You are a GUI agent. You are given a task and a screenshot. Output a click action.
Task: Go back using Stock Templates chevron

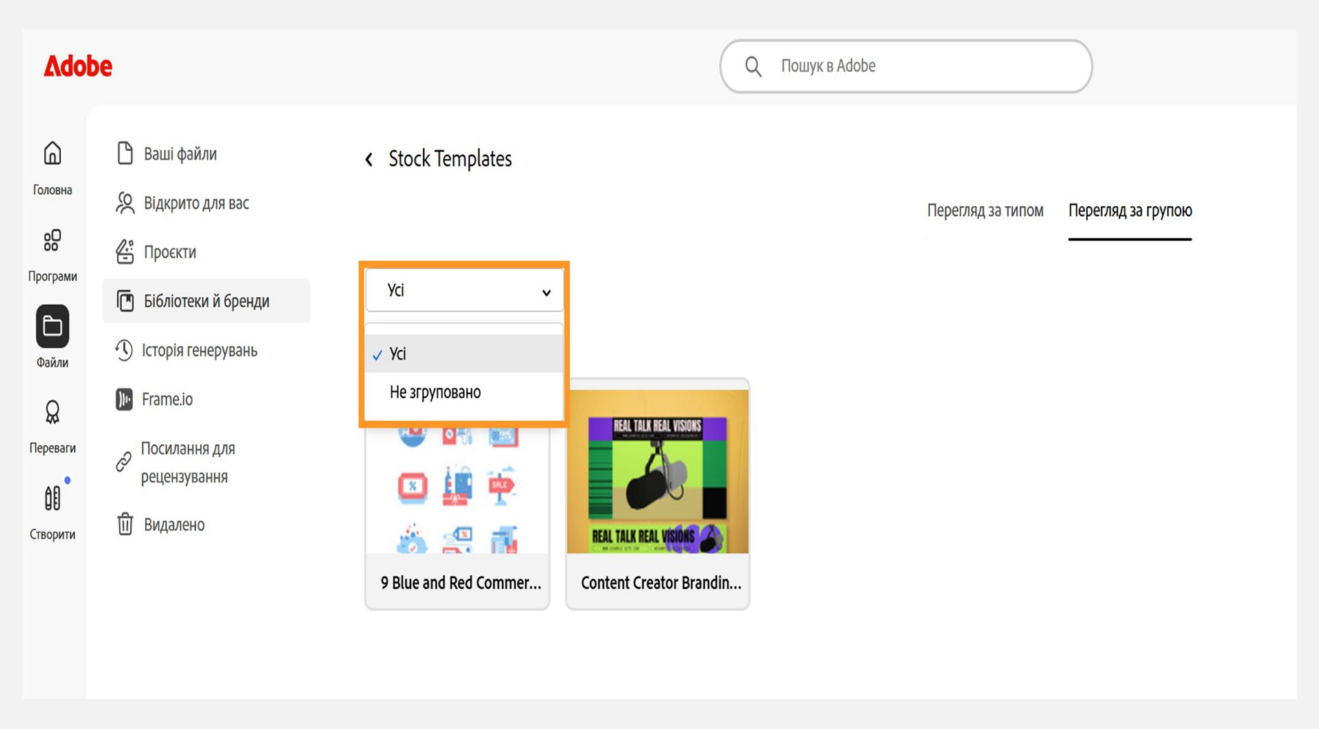click(369, 159)
